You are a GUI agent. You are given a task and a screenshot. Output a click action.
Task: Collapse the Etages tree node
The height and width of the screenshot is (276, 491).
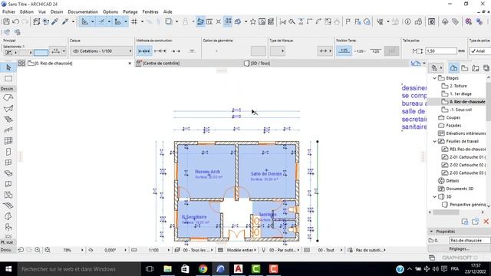(x=435, y=78)
